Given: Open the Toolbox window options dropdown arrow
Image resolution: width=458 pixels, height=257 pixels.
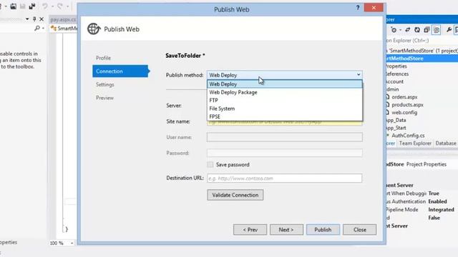Looking at the screenshot, I should (27, 19).
